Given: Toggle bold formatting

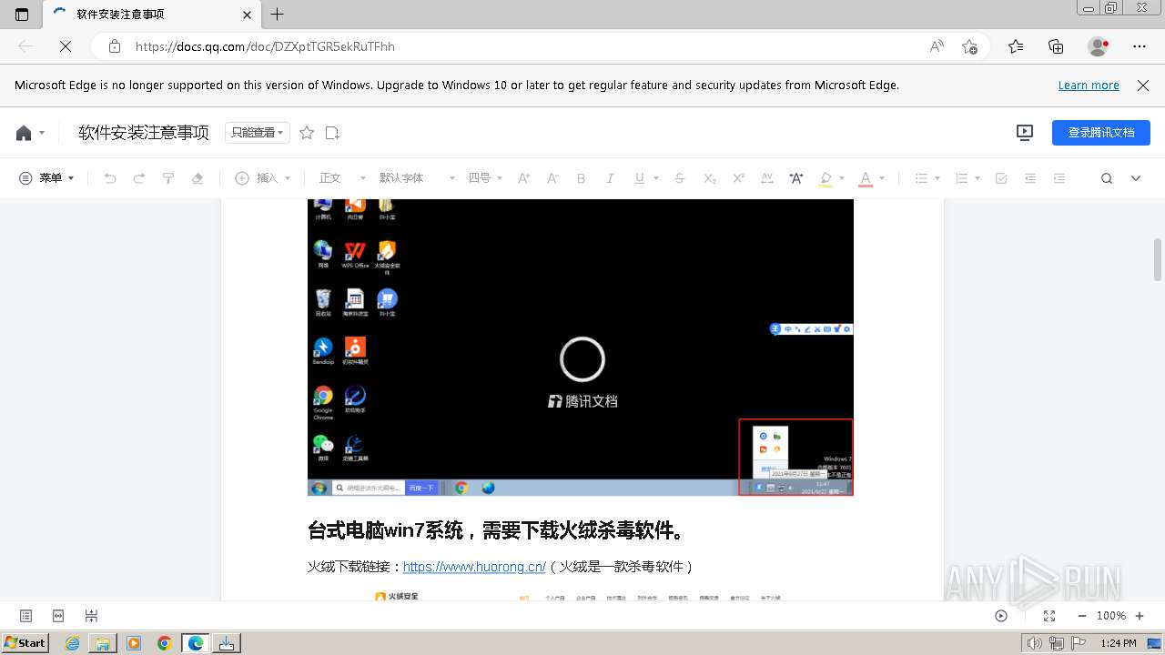Looking at the screenshot, I should point(582,178).
